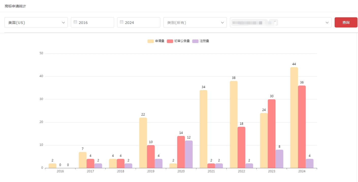The image size is (358, 182).
Task: Click the 商标申请统计 page title
Action: 15,6
